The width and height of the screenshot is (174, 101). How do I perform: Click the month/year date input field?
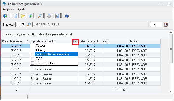(x=156, y=25)
